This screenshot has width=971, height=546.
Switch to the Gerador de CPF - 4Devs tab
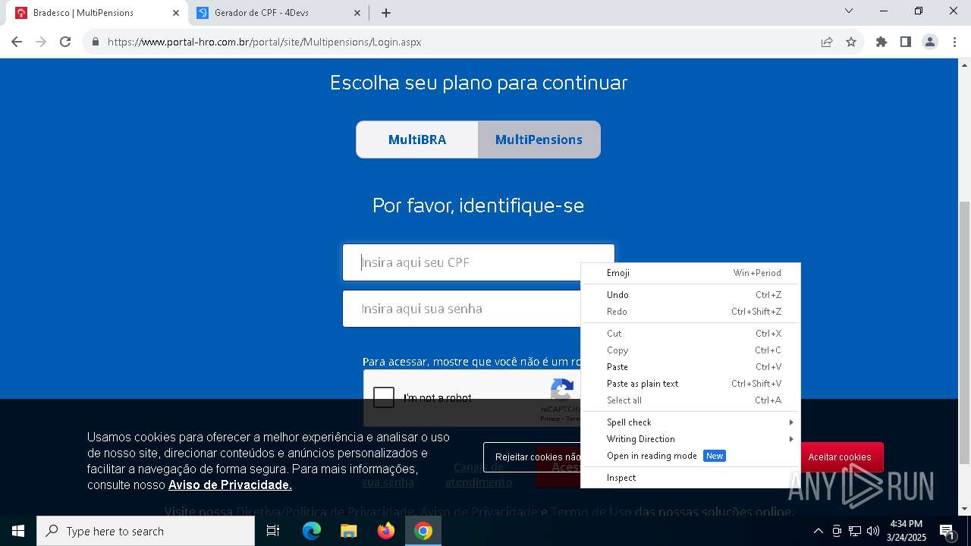click(278, 13)
